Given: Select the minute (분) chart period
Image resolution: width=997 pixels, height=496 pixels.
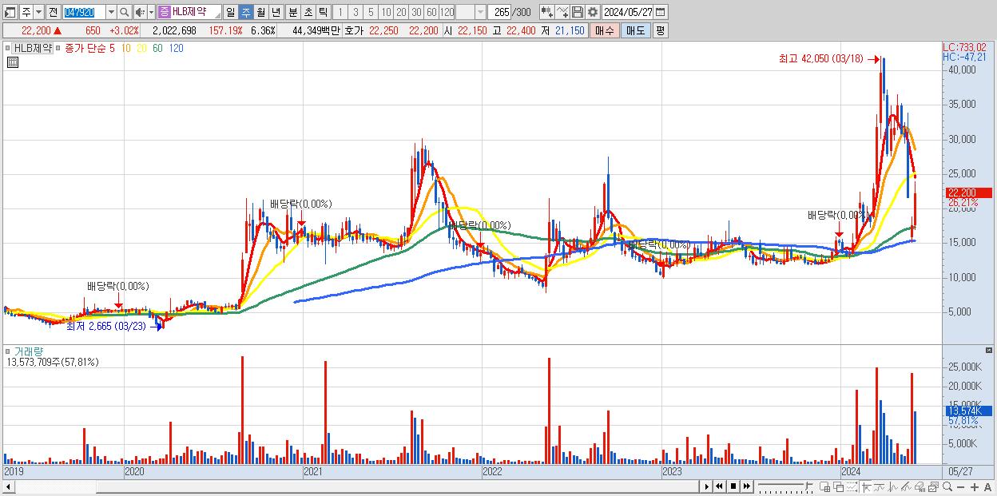Looking at the screenshot, I should pos(292,12).
